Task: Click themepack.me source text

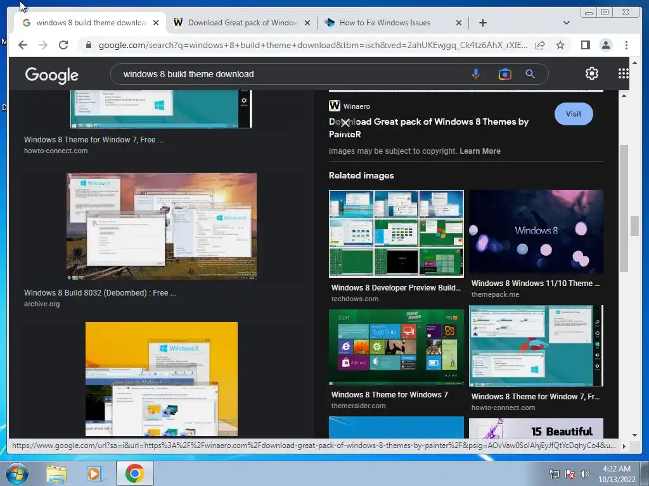Action: 495,294
